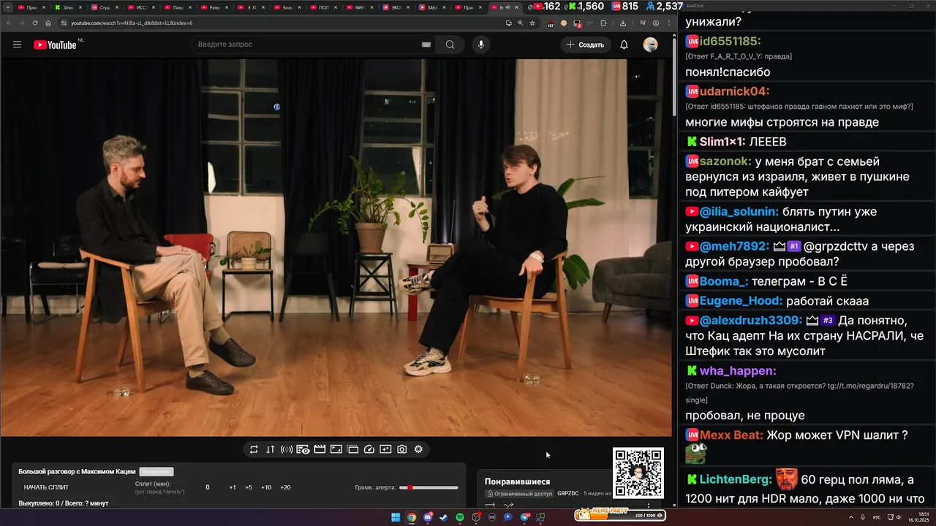
Task: Switch to the 'ФИН' browser tab
Action: (361, 7)
